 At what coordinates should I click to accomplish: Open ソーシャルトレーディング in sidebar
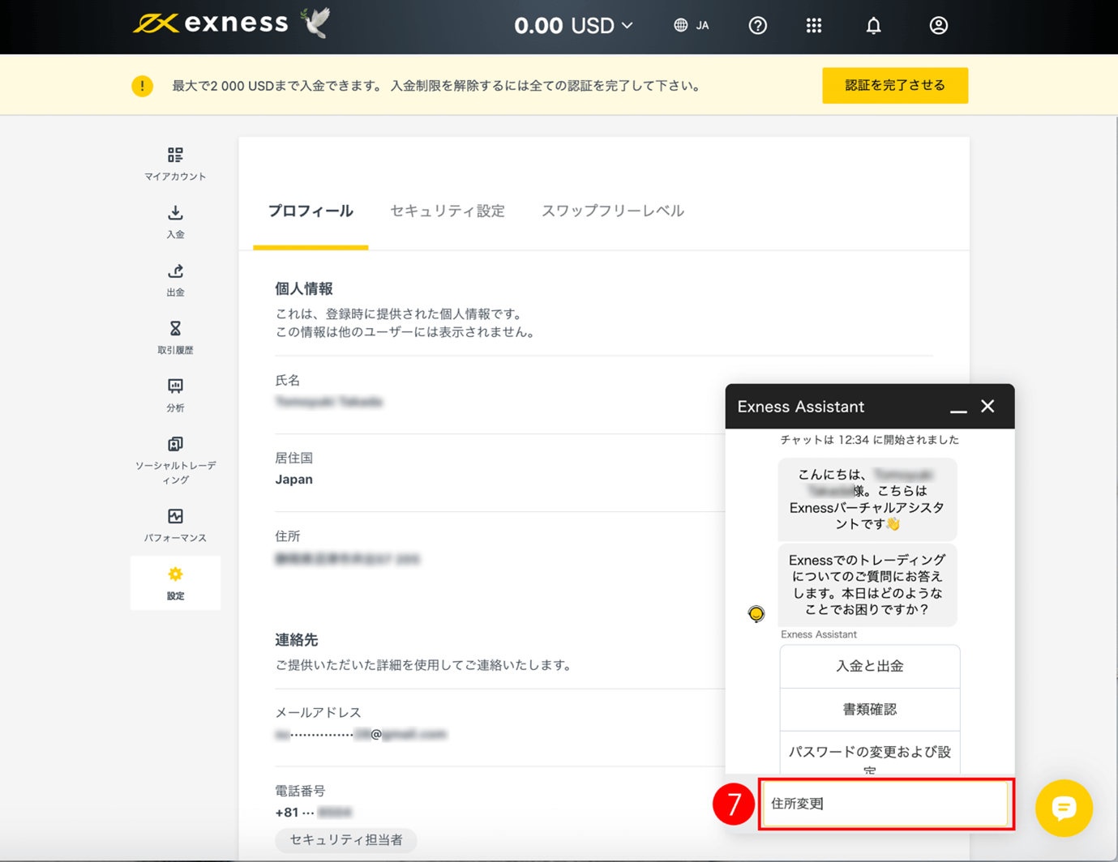[x=175, y=460]
